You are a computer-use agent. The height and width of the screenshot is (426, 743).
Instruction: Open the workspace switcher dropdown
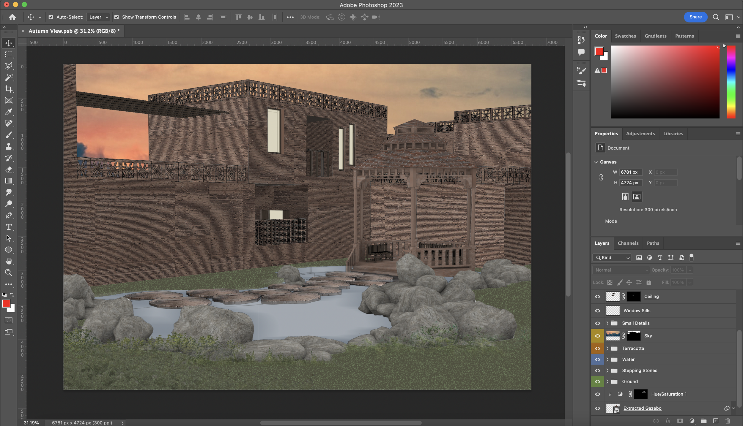click(732, 17)
